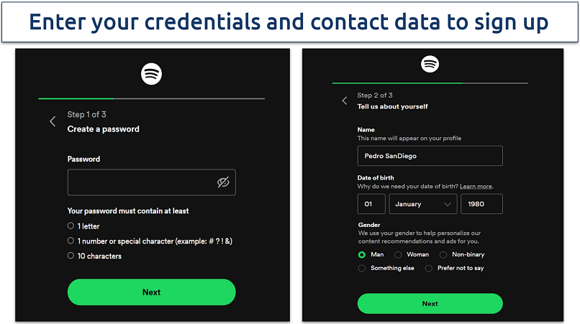Click the Spotify logo in the password panel
The image size is (580, 324).
pyautogui.click(x=151, y=74)
